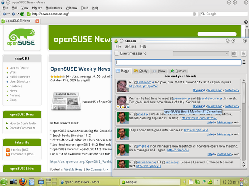Image resolution: width=249 pixels, height=186 pixels.
Task: Click the show desktop monitor icon in the taskbar
Action: [x=41, y=182]
